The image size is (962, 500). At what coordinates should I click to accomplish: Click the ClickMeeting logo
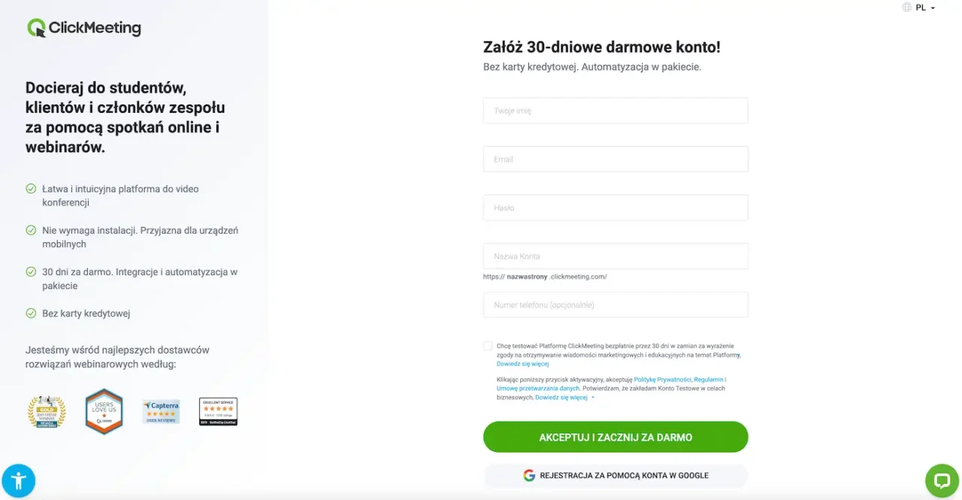coord(83,28)
